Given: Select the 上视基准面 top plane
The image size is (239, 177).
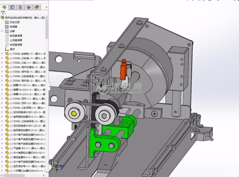Looking at the screenshot, I should pyautogui.click(x=16, y=40).
